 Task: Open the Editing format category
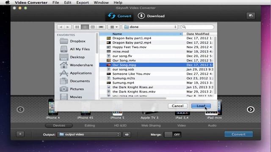coord(90,125)
